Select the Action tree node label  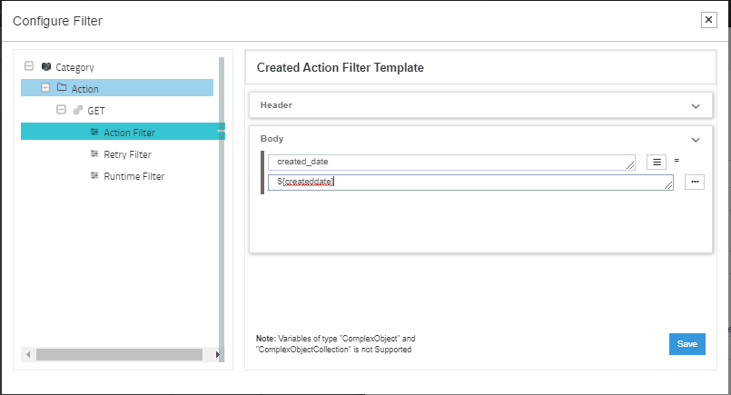click(x=84, y=89)
